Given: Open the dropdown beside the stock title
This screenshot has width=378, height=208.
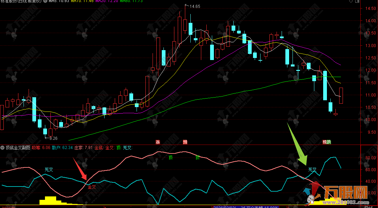Looking at the screenshot, I should (45, 1).
